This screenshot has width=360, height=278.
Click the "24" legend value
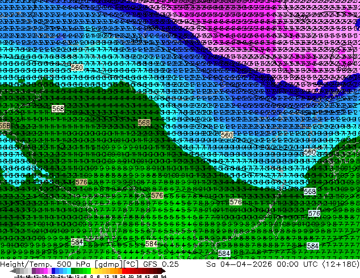click(x=123, y=277)
